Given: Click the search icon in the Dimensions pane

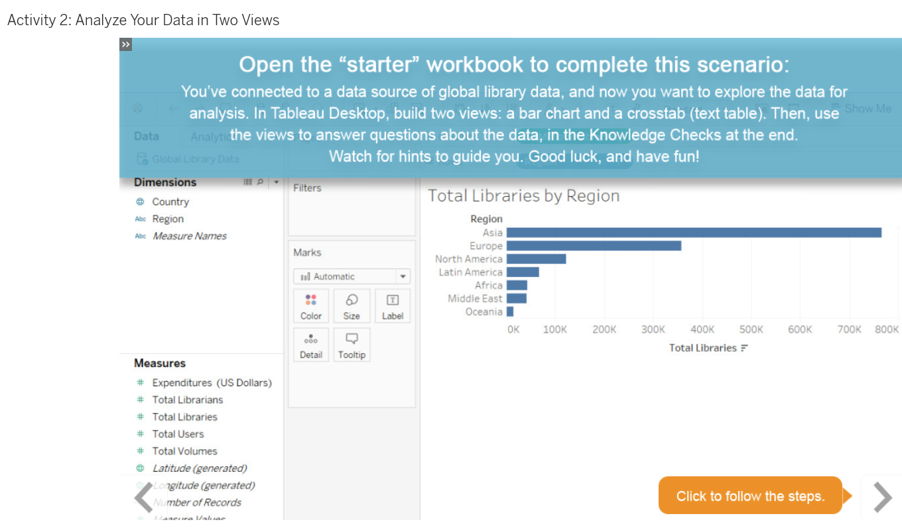Looking at the screenshot, I should [260, 182].
